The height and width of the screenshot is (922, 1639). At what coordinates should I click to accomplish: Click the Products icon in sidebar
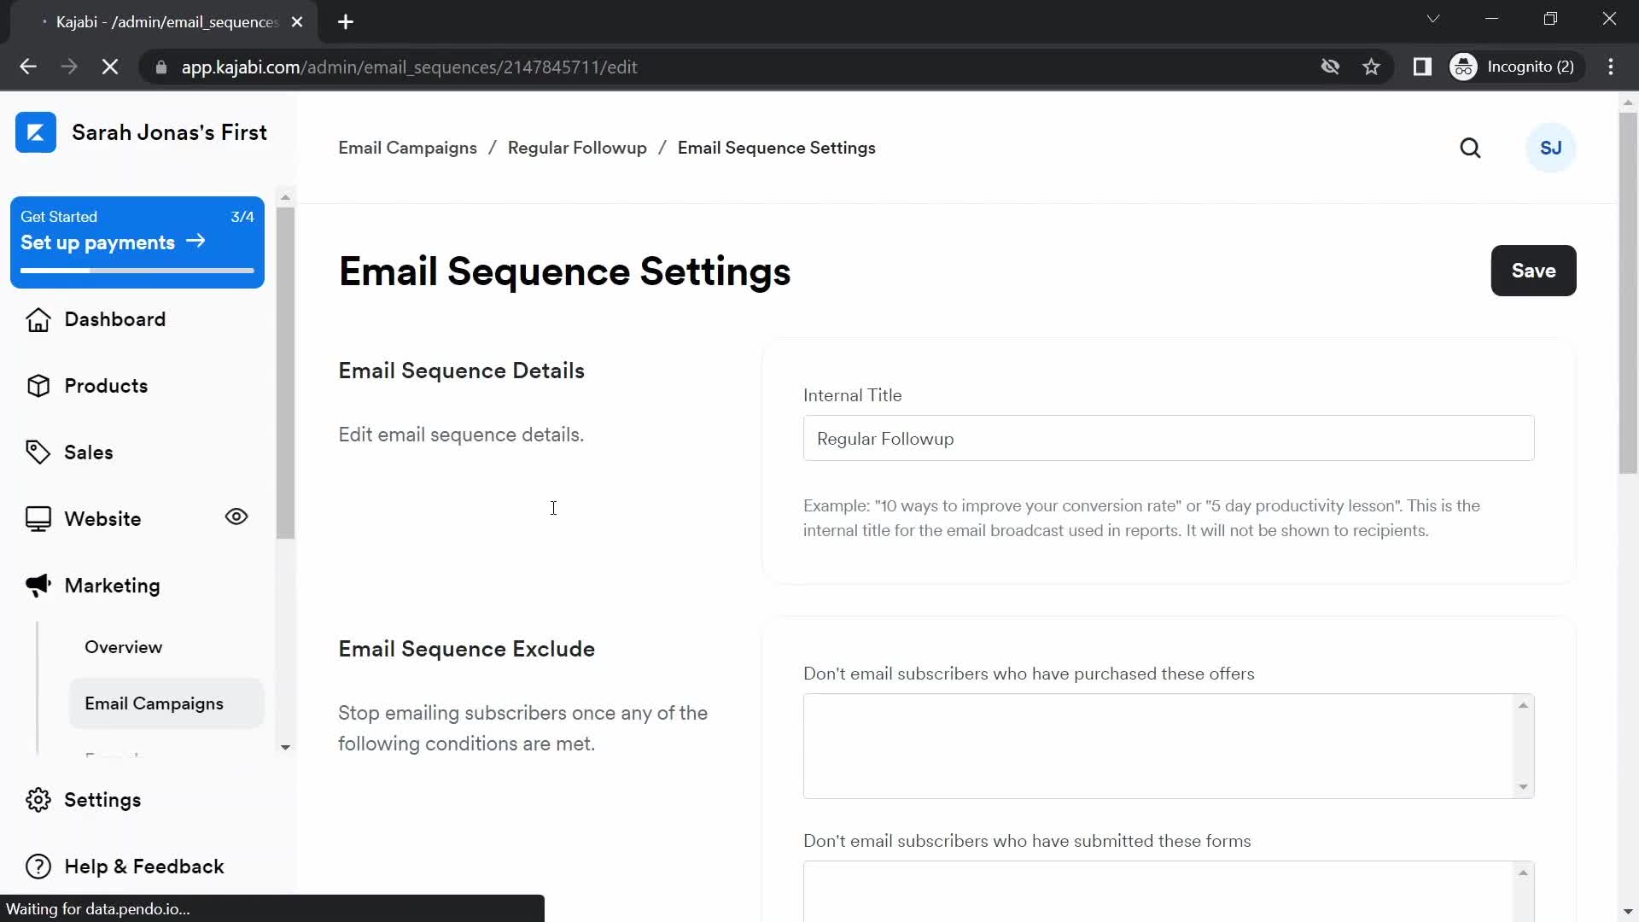click(39, 385)
